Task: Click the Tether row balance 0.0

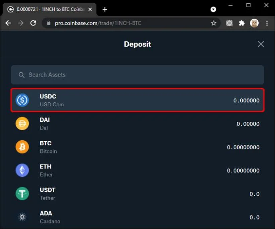Action: tap(255, 194)
